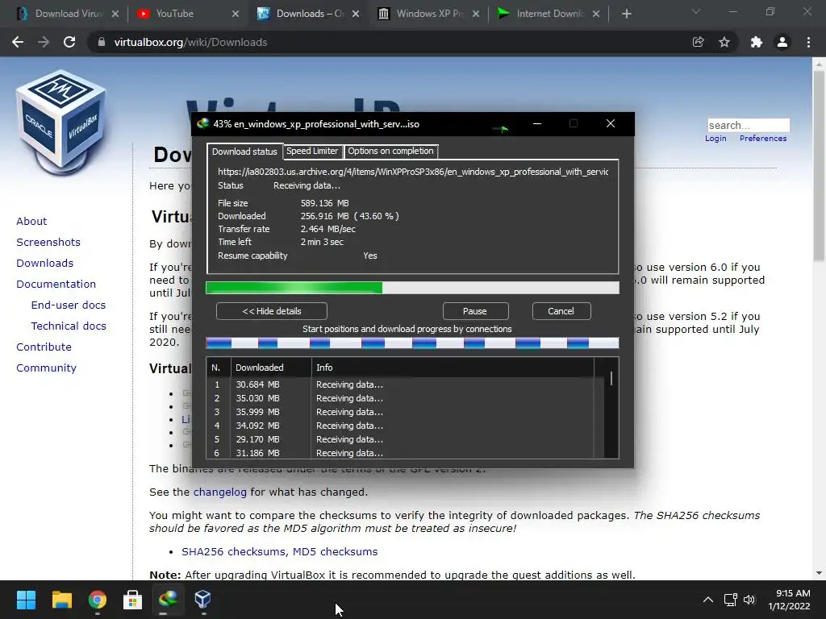
Task: Switch to the Download Virus tab
Action: (69, 14)
